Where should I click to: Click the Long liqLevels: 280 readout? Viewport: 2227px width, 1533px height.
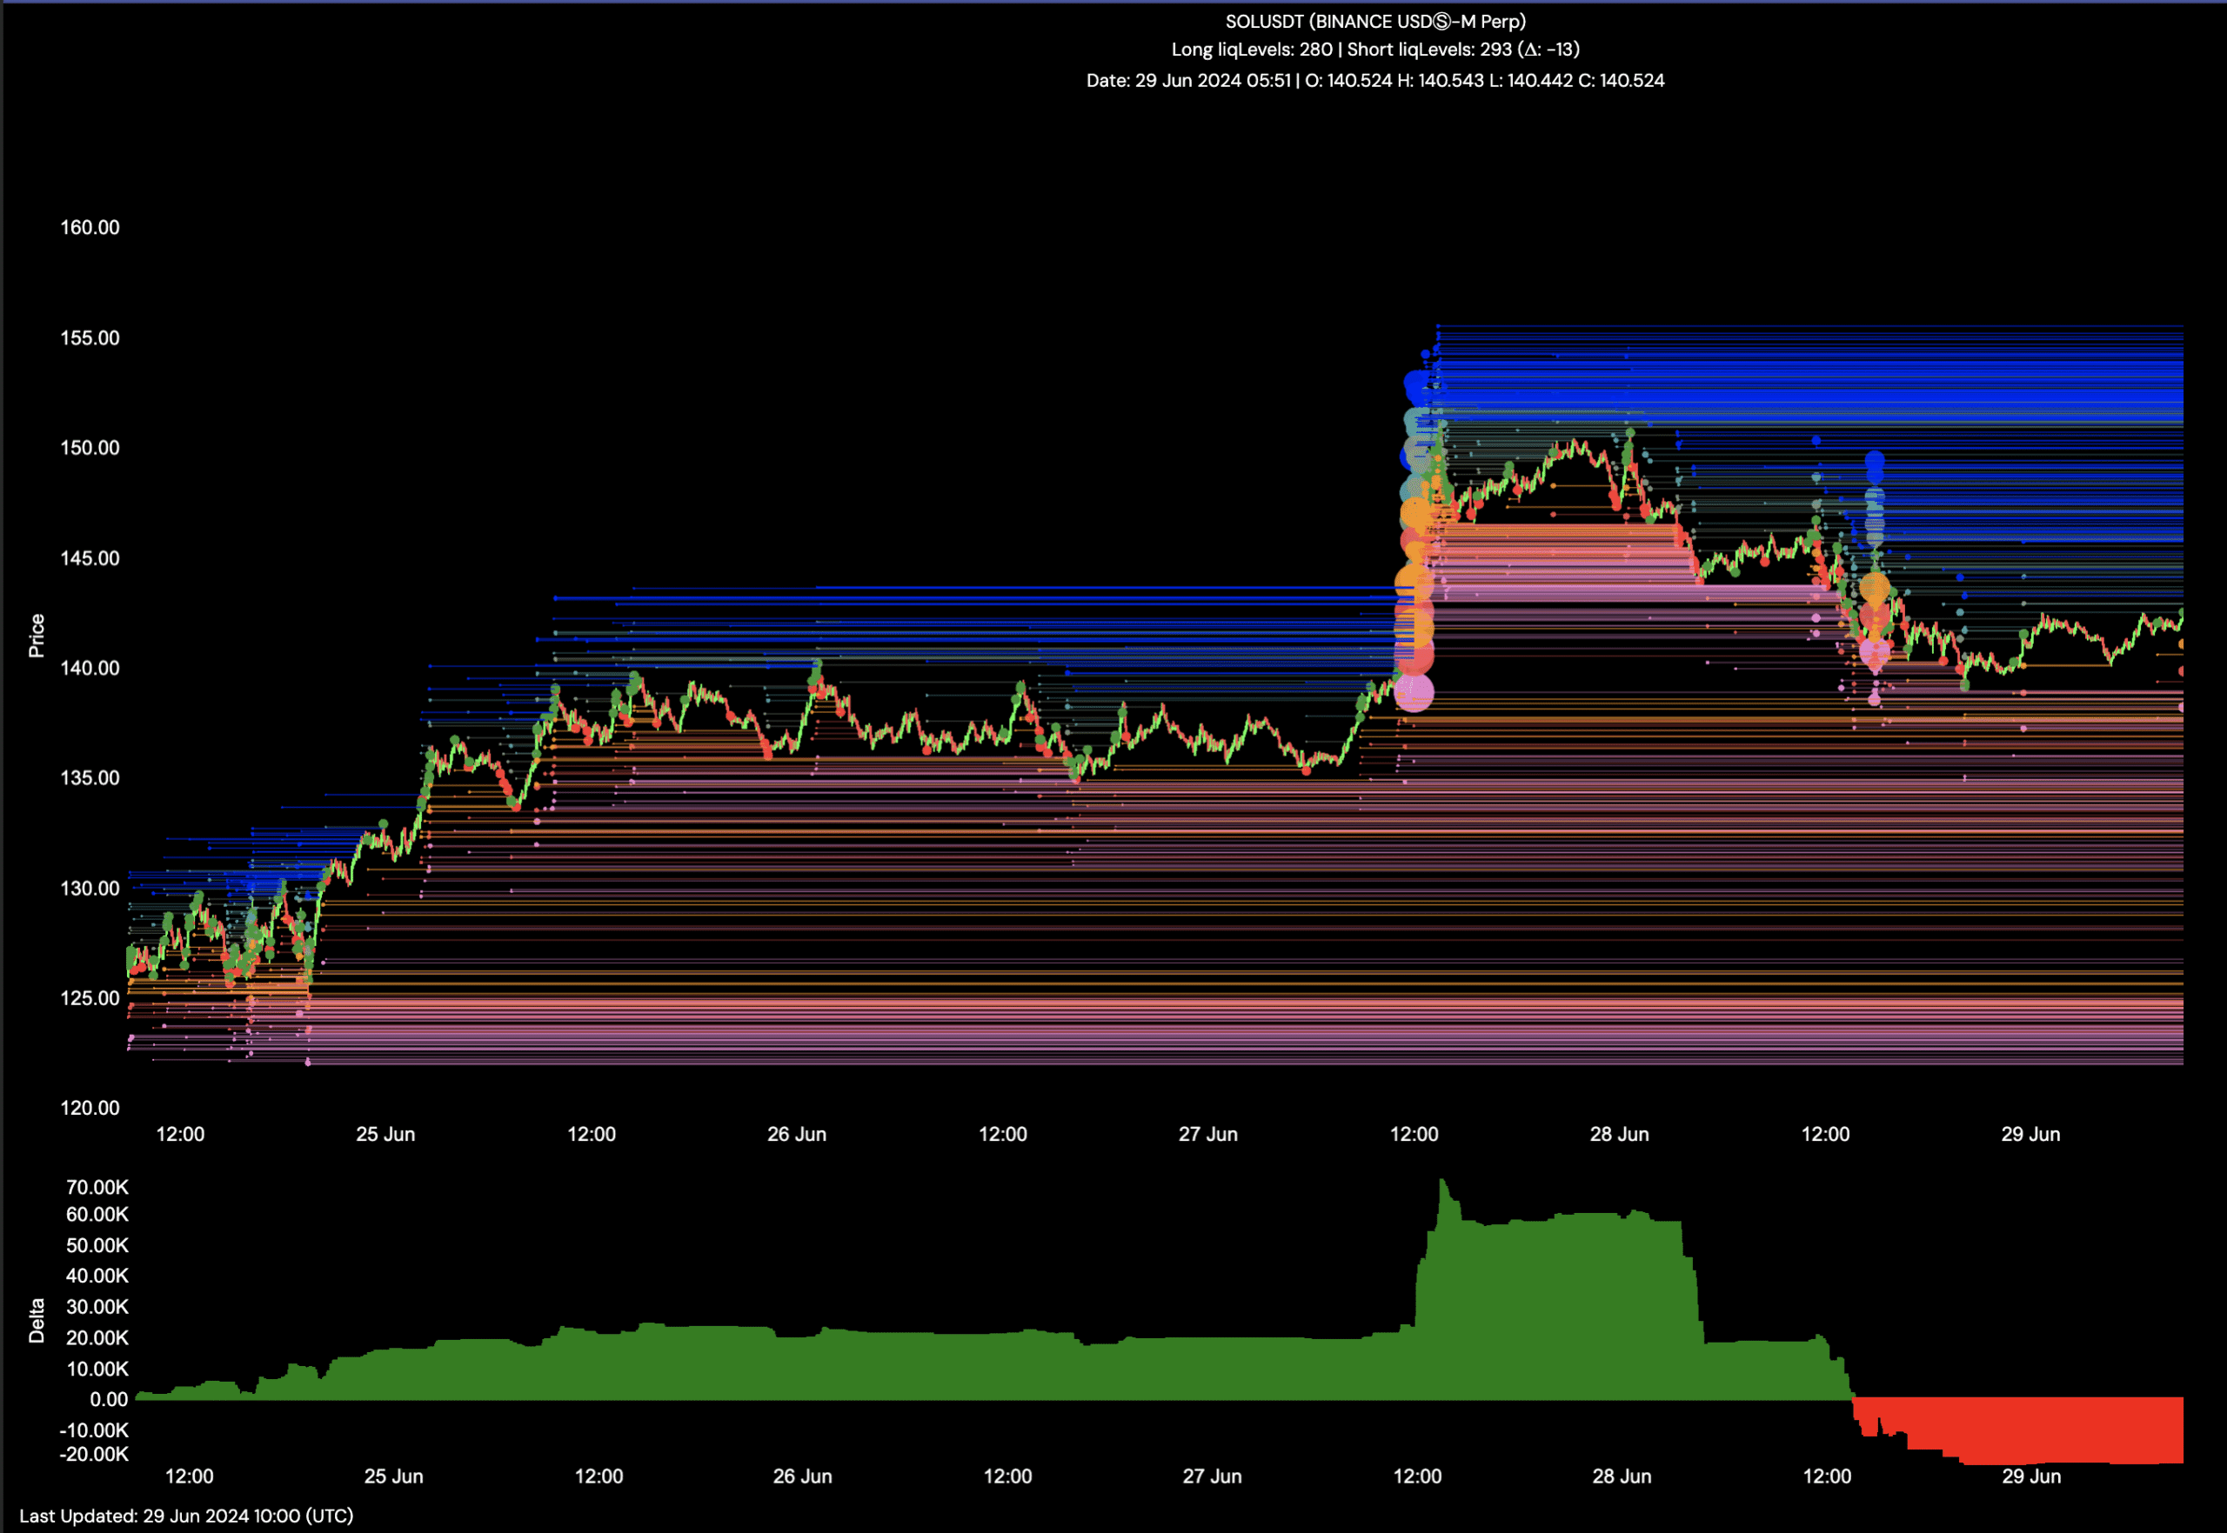(1252, 49)
